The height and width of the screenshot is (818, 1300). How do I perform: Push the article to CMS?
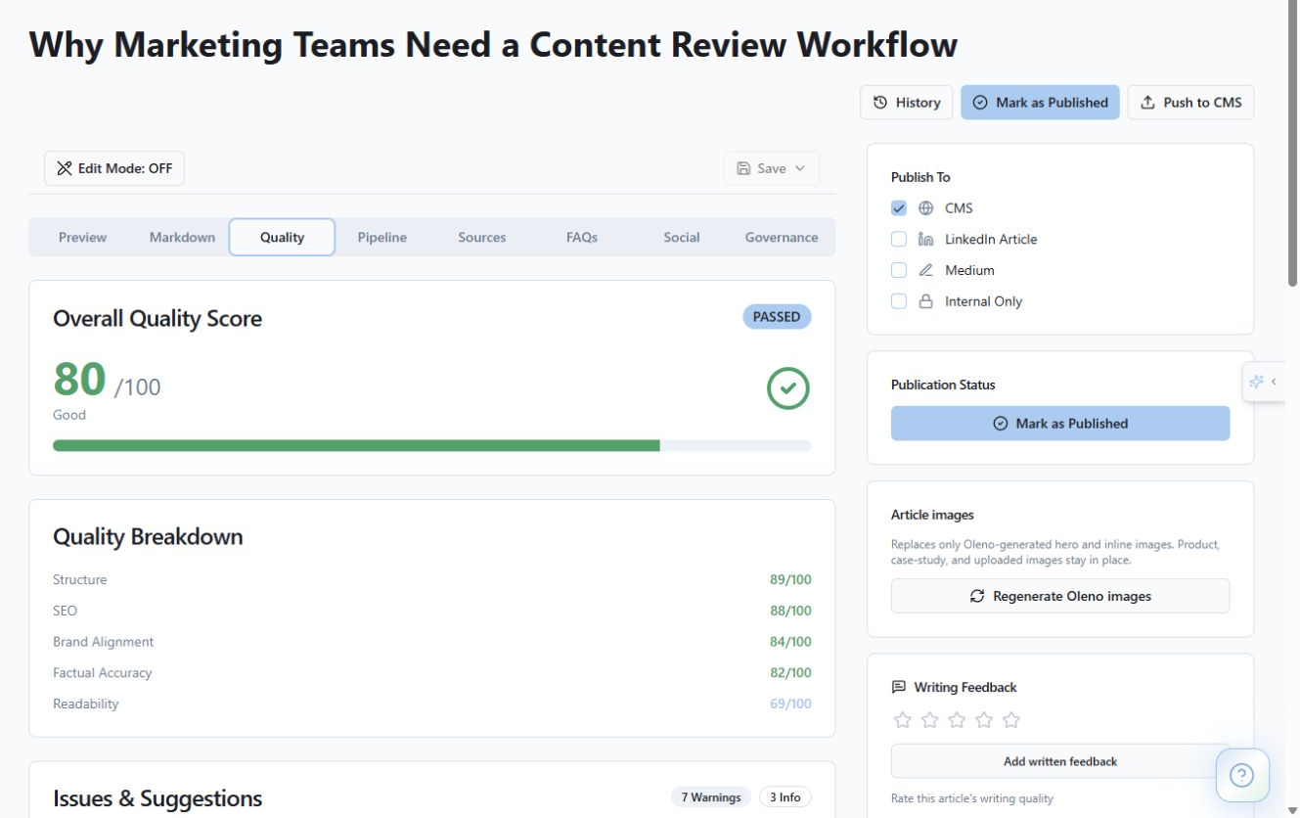[x=1190, y=103]
